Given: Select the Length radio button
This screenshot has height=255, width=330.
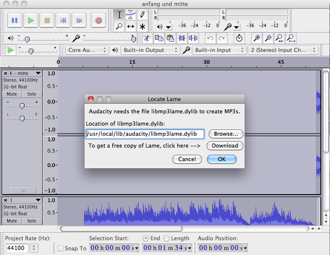Looking at the screenshot, I should pyautogui.click(x=166, y=238).
